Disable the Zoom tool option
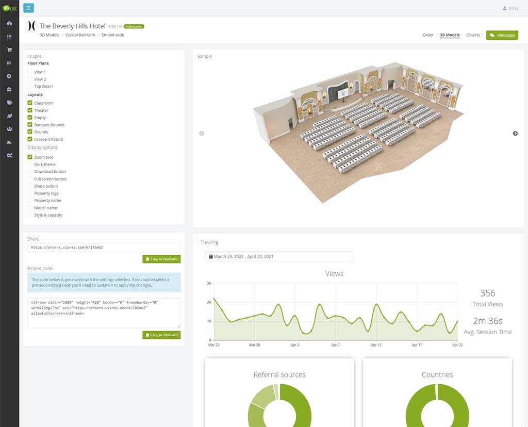 click(30, 157)
